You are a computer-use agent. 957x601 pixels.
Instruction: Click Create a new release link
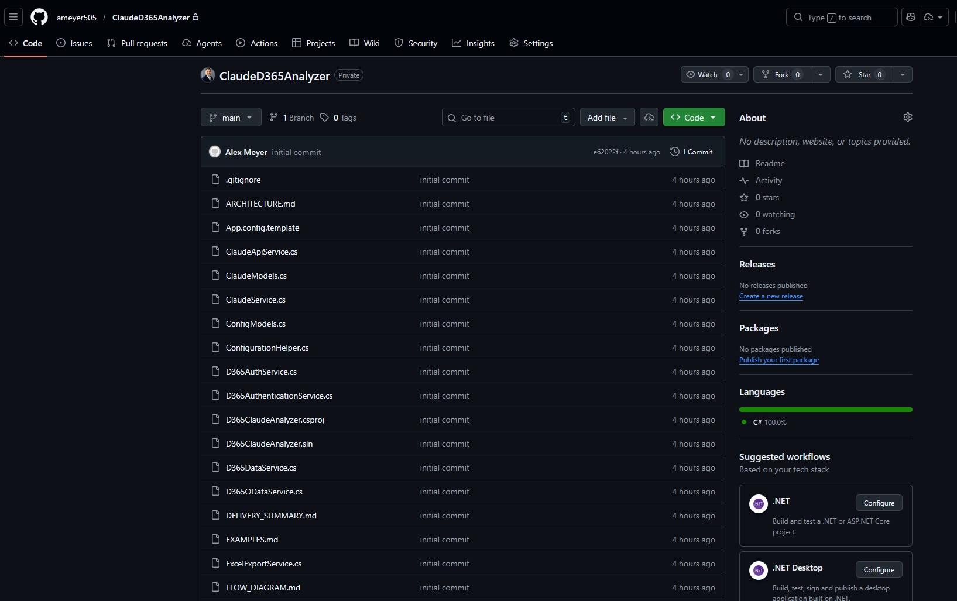pyautogui.click(x=771, y=296)
